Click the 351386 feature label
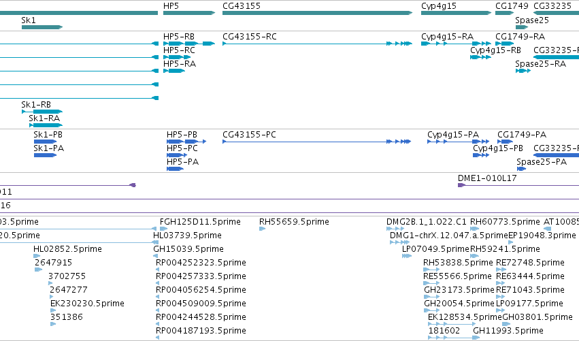This screenshot has width=579, height=341. (67, 317)
